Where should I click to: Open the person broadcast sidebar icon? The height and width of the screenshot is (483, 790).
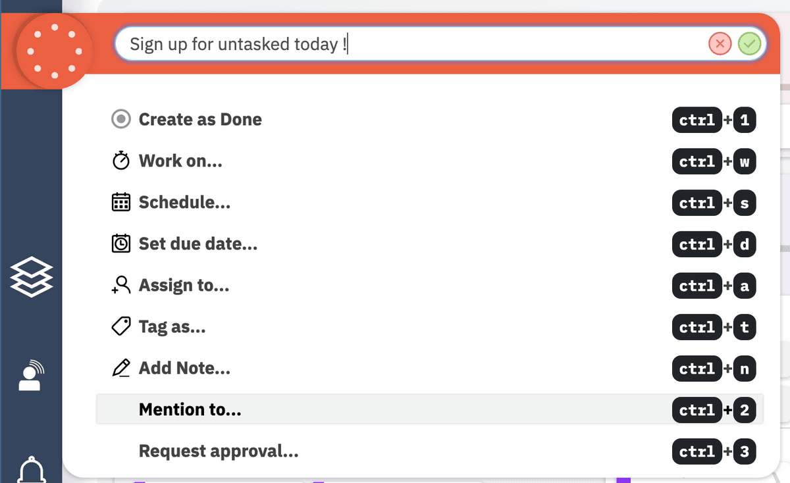[x=31, y=375]
